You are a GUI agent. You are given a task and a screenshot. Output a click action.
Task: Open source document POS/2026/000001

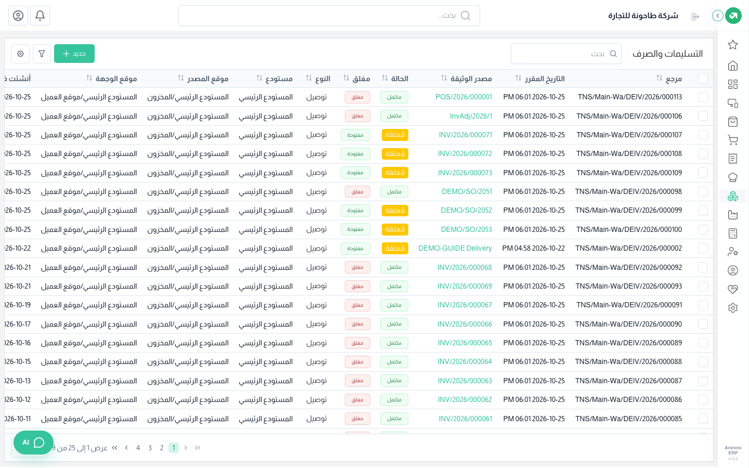pyautogui.click(x=463, y=97)
